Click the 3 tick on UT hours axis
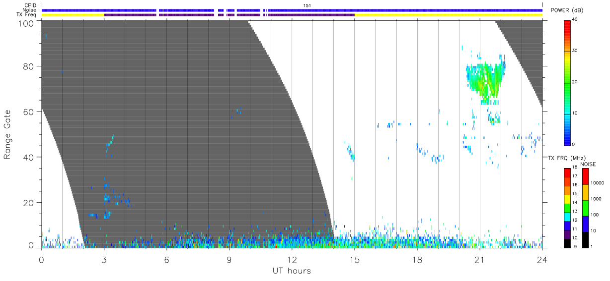The width and height of the screenshot is (610, 281). 104,259
